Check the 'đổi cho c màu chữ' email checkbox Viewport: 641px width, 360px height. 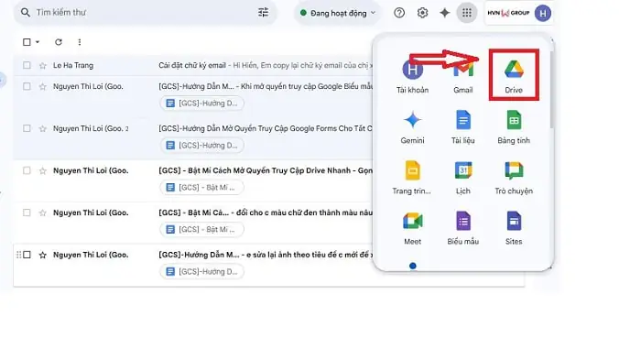click(x=27, y=213)
